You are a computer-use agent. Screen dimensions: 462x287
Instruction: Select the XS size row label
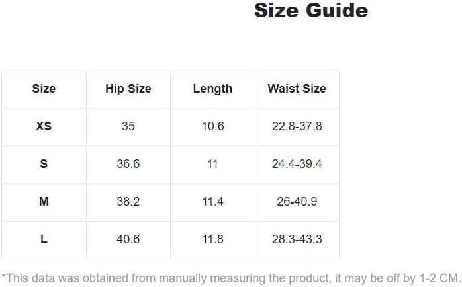44,126
